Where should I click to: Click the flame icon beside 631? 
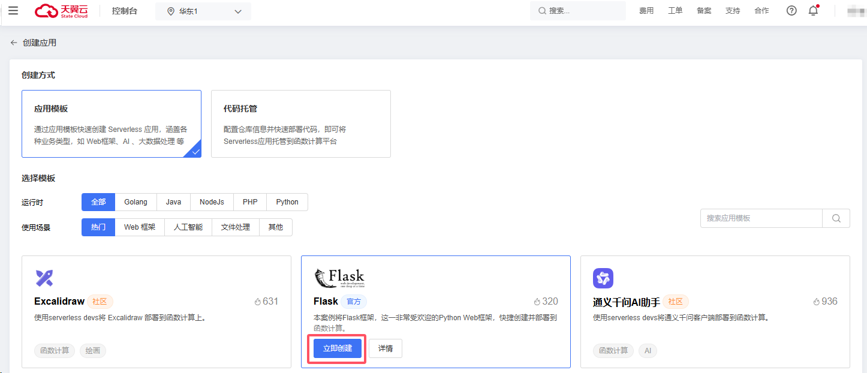258,302
